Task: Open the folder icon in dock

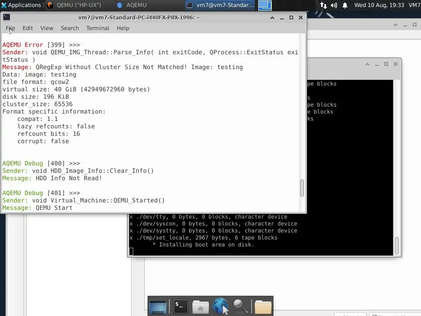Action: (x=263, y=306)
